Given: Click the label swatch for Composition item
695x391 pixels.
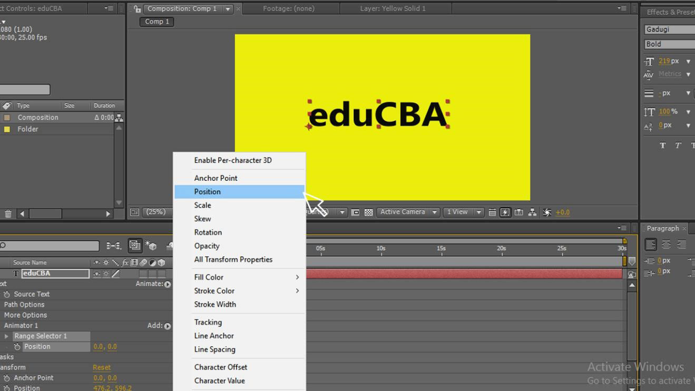Looking at the screenshot, I should [x=7, y=118].
